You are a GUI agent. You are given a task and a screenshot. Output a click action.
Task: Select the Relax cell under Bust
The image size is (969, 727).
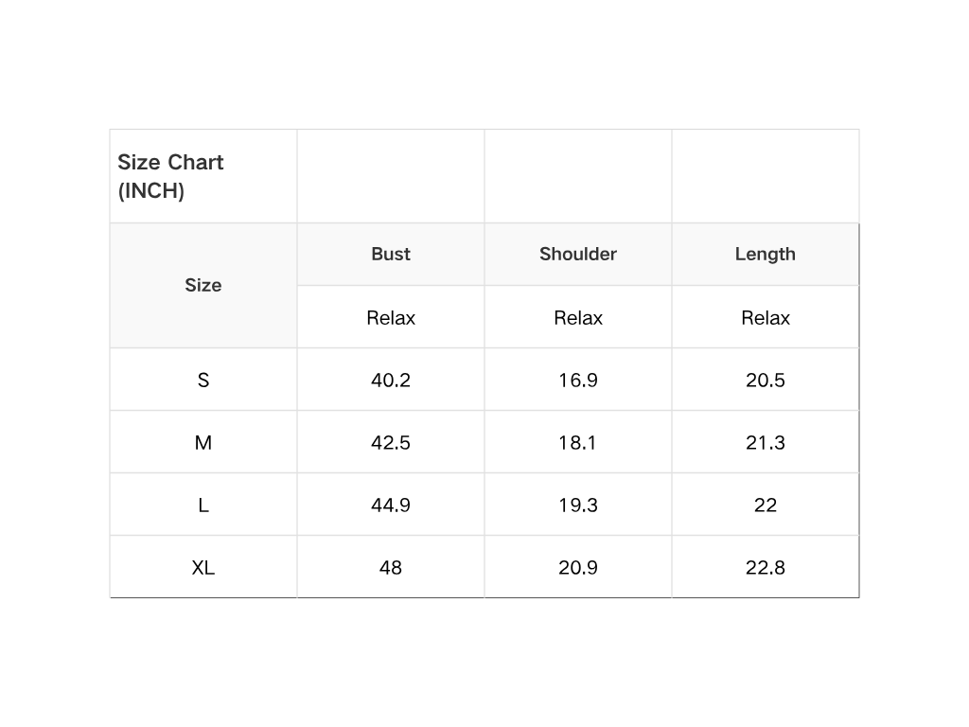(x=391, y=318)
